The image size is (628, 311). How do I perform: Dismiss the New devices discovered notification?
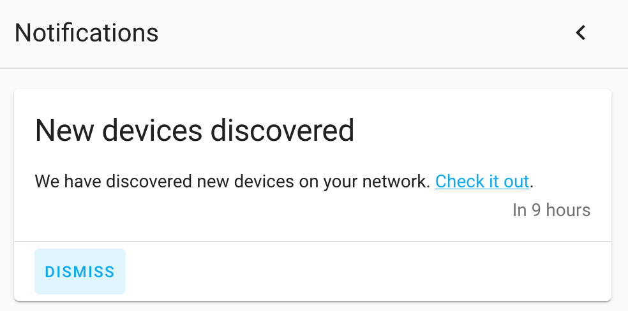80,272
